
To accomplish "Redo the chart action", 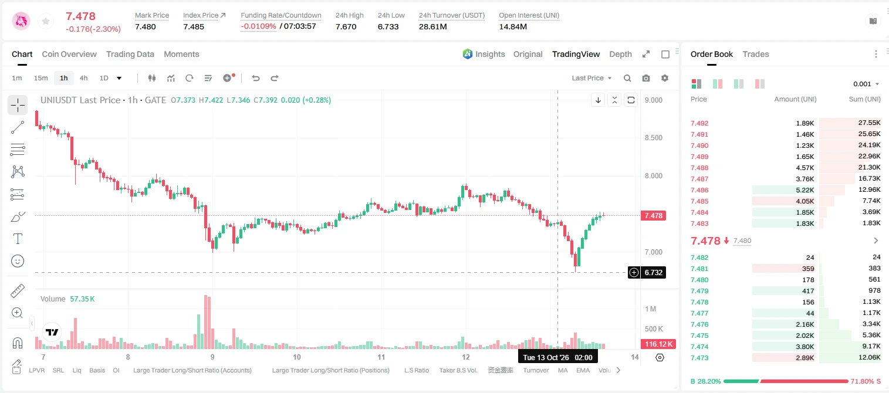I will click(x=274, y=78).
